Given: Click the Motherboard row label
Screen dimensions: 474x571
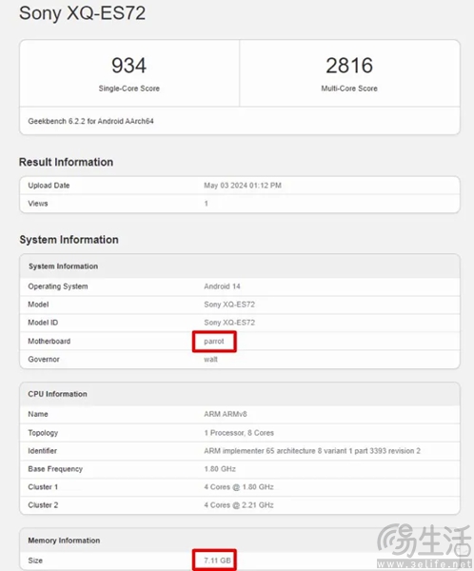Looking at the screenshot, I should (49, 342).
